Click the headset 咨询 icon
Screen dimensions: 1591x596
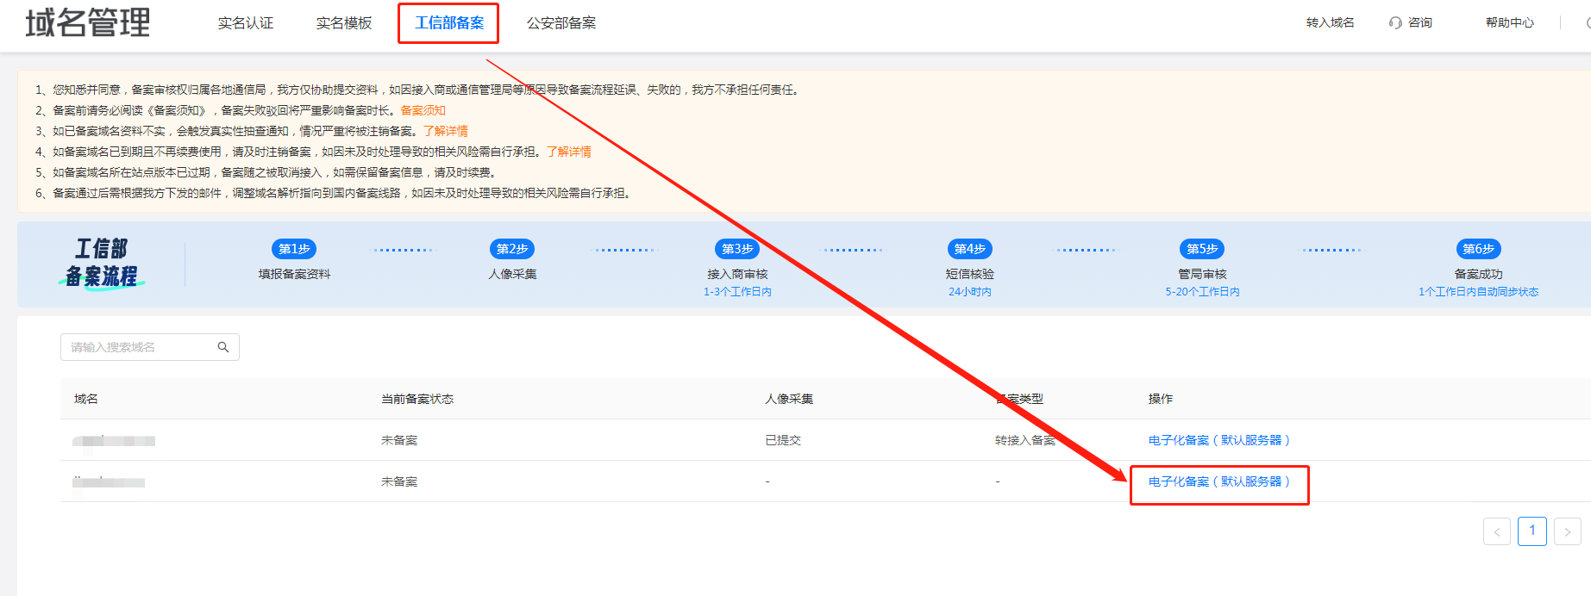tap(1395, 23)
